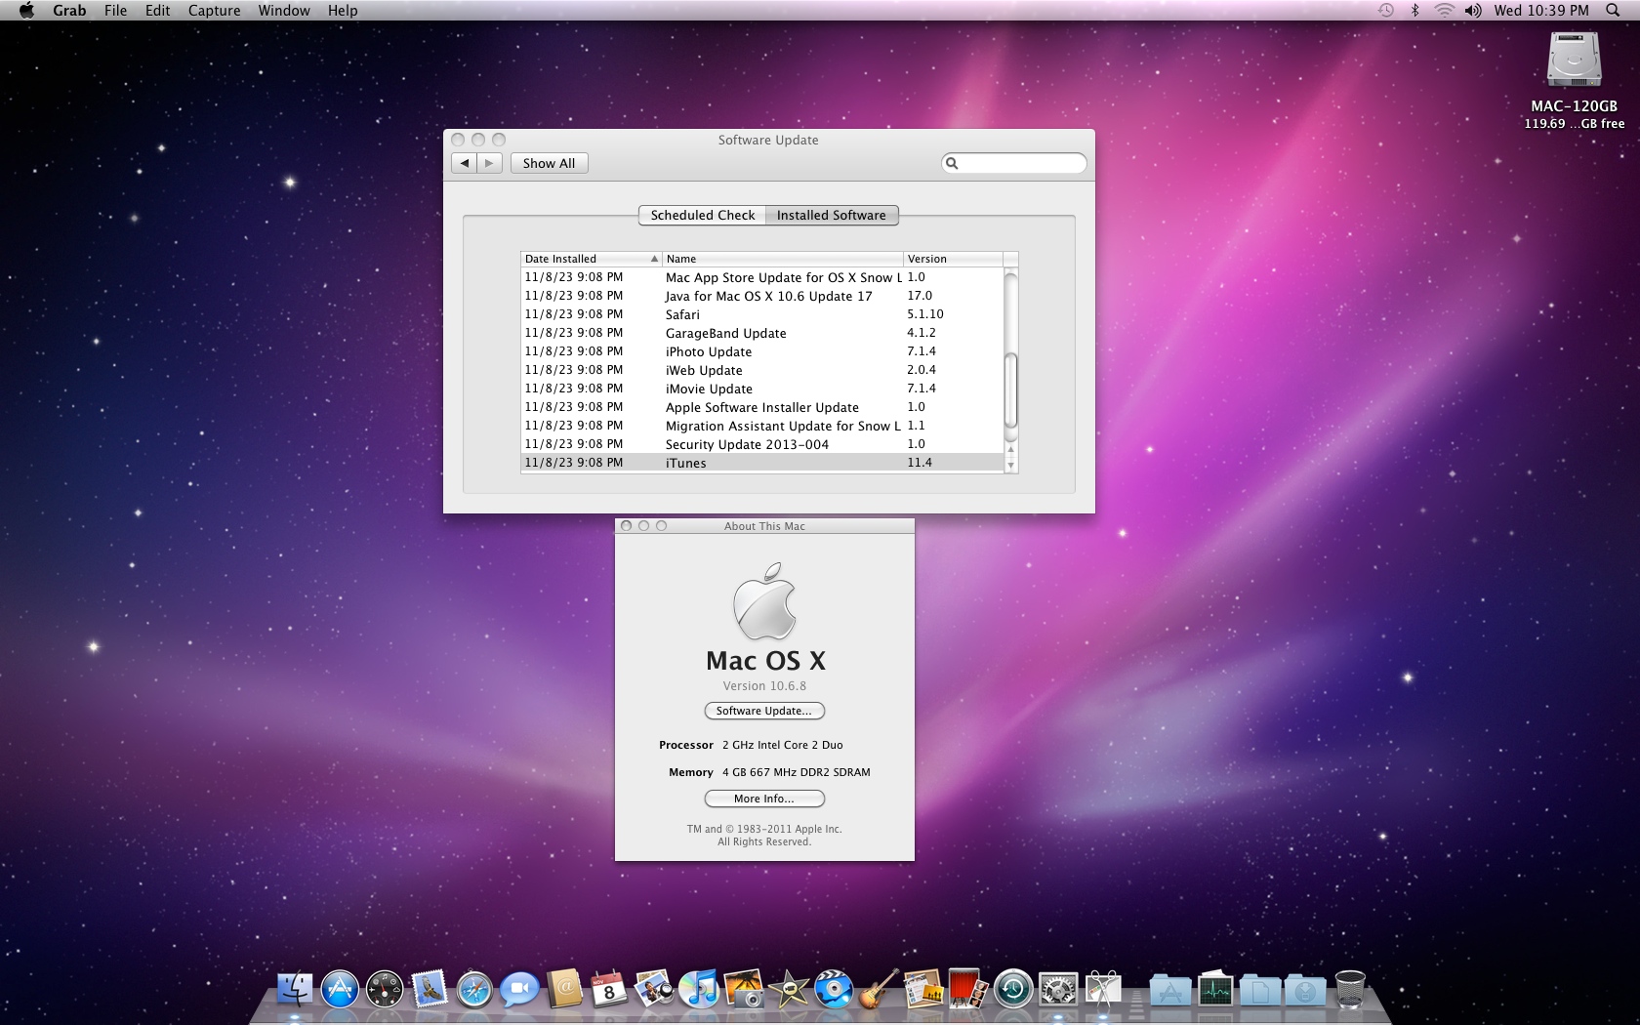Launch Preview from the dock

[x=654, y=989]
